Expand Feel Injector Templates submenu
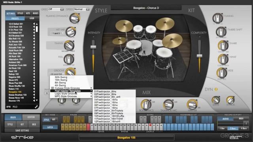The image size is (253, 142). (71, 91)
